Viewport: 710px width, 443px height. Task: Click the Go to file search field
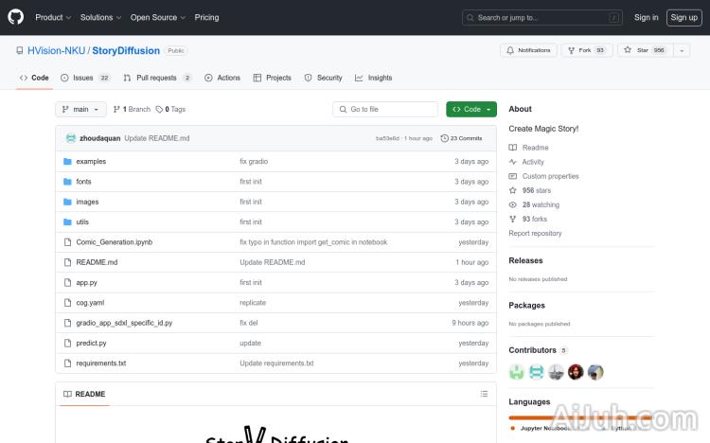pyautogui.click(x=386, y=109)
